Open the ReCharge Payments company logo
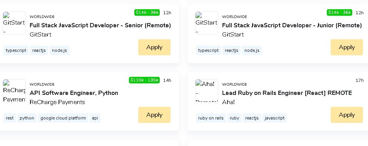Viewport: 368px width, 146px height. click(14, 90)
